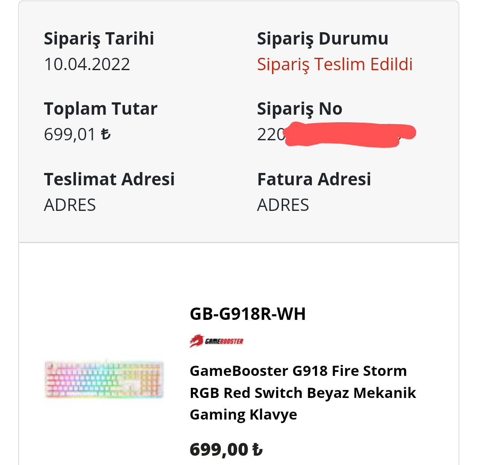
Task: Click the Toplam Tutar heading
Action: 101,109
